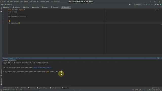Toggle tool window bars icon in status bar
Screen dimensions: 162x91
pyautogui.click(x=1, y=90)
